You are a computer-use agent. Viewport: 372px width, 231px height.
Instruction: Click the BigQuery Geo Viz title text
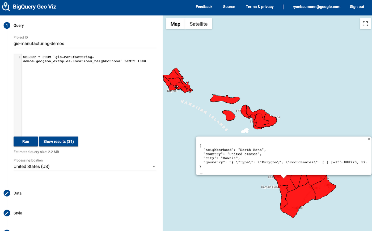[x=35, y=7]
